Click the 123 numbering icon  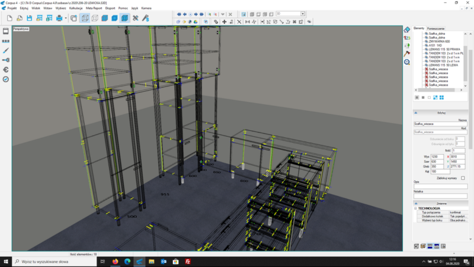(407, 37)
